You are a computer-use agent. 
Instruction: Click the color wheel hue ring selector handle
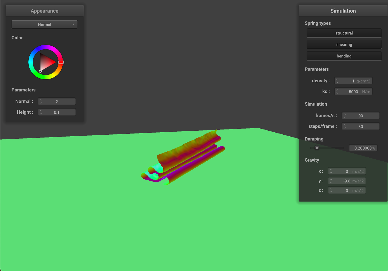pos(61,62)
